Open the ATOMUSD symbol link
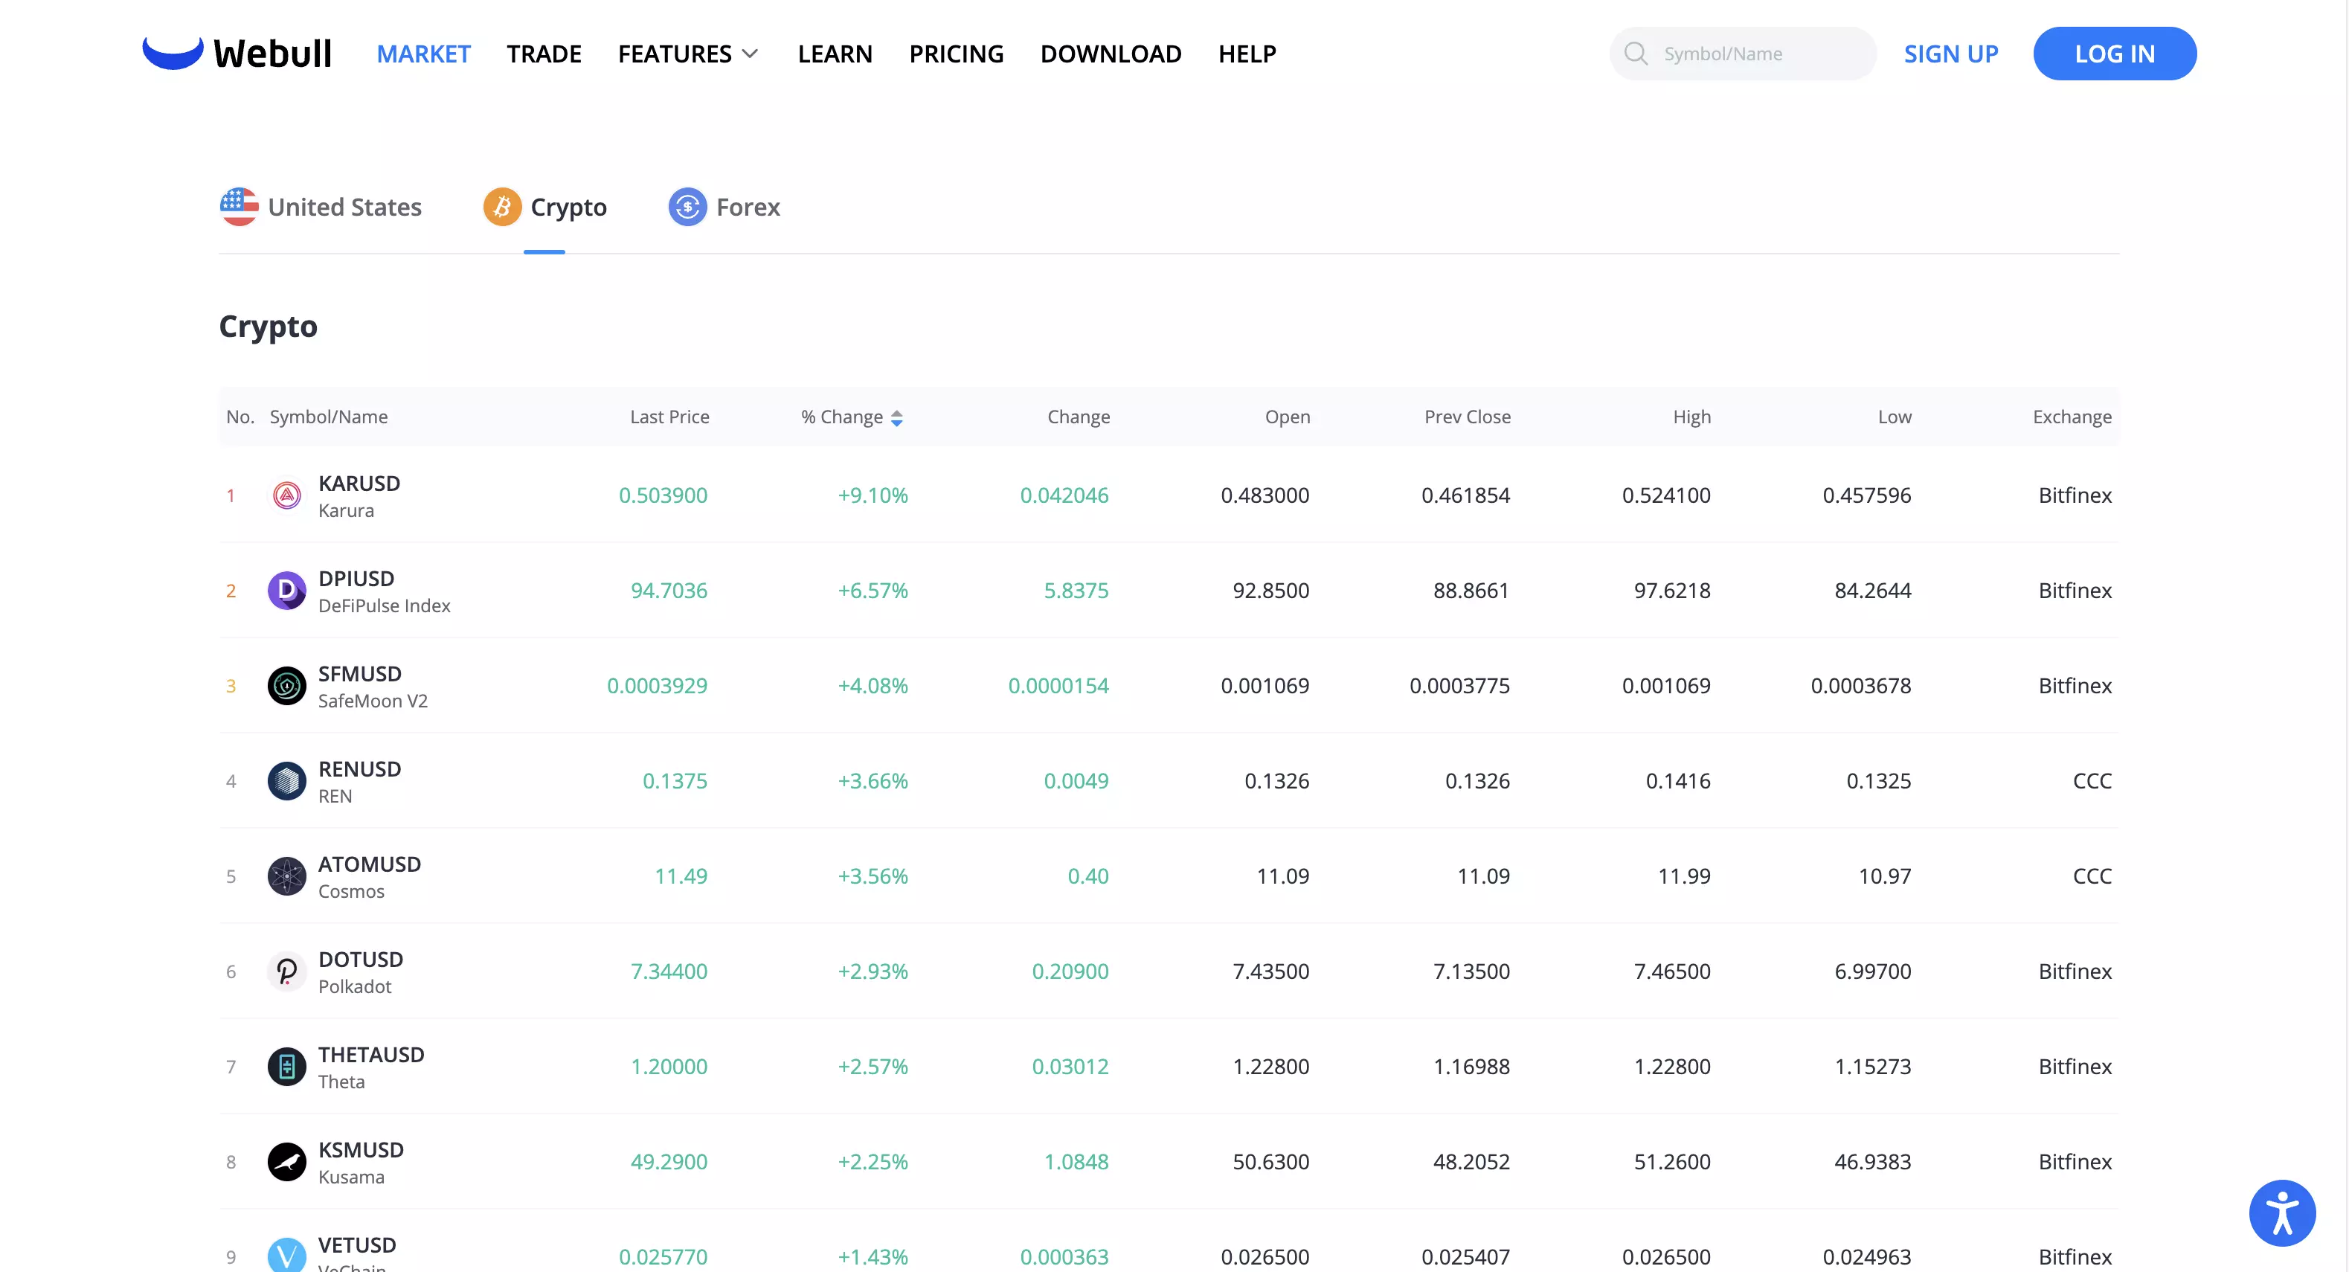This screenshot has width=2349, height=1272. tap(370, 864)
